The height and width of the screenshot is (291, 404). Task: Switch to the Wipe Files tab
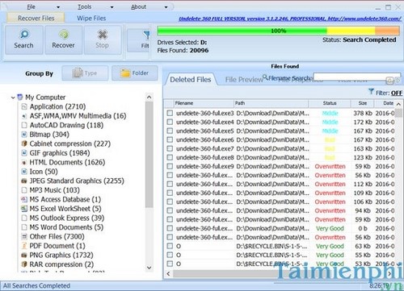[91, 19]
